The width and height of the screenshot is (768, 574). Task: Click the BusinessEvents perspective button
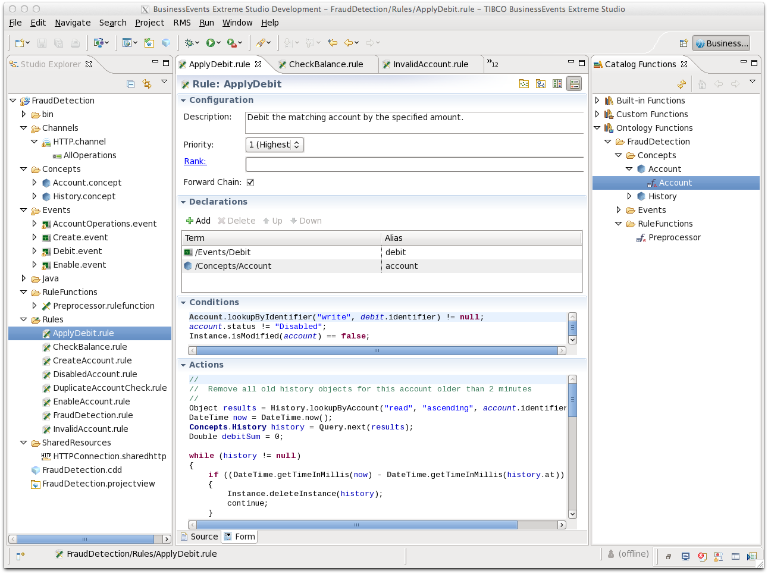[x=721, y=43]
